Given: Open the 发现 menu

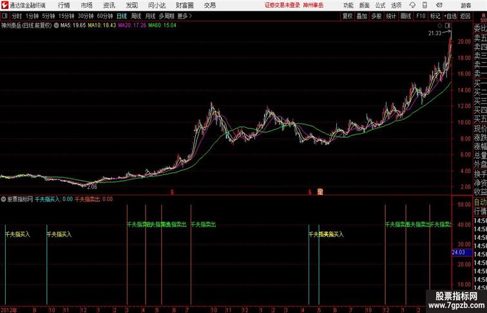Looking at the screenshot, I should click(131, 5).
